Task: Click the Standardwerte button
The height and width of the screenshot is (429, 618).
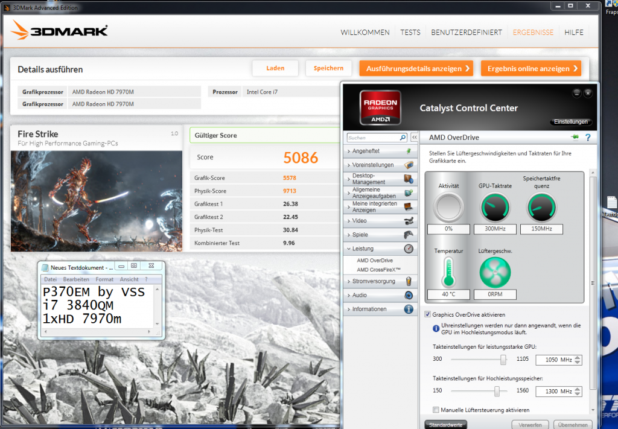Action: 446,425
